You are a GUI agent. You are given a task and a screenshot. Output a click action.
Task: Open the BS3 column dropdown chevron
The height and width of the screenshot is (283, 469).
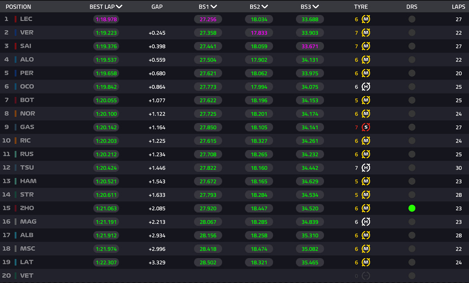coord(316,7)
